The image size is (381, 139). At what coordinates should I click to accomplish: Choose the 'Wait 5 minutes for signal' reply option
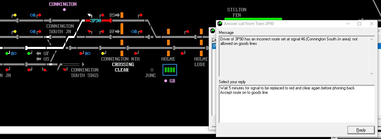pyautogui.click(x=287, y=88)
